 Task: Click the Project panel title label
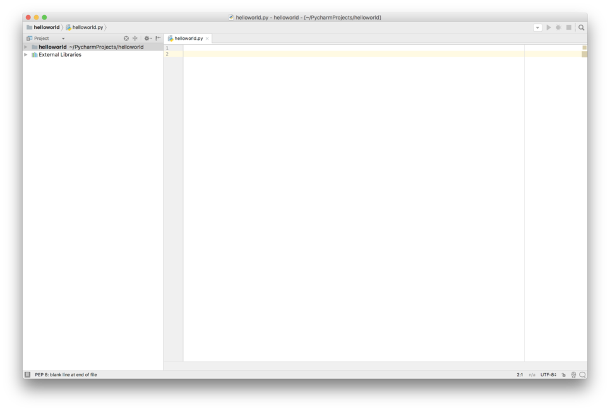click(x=41, y=38)
